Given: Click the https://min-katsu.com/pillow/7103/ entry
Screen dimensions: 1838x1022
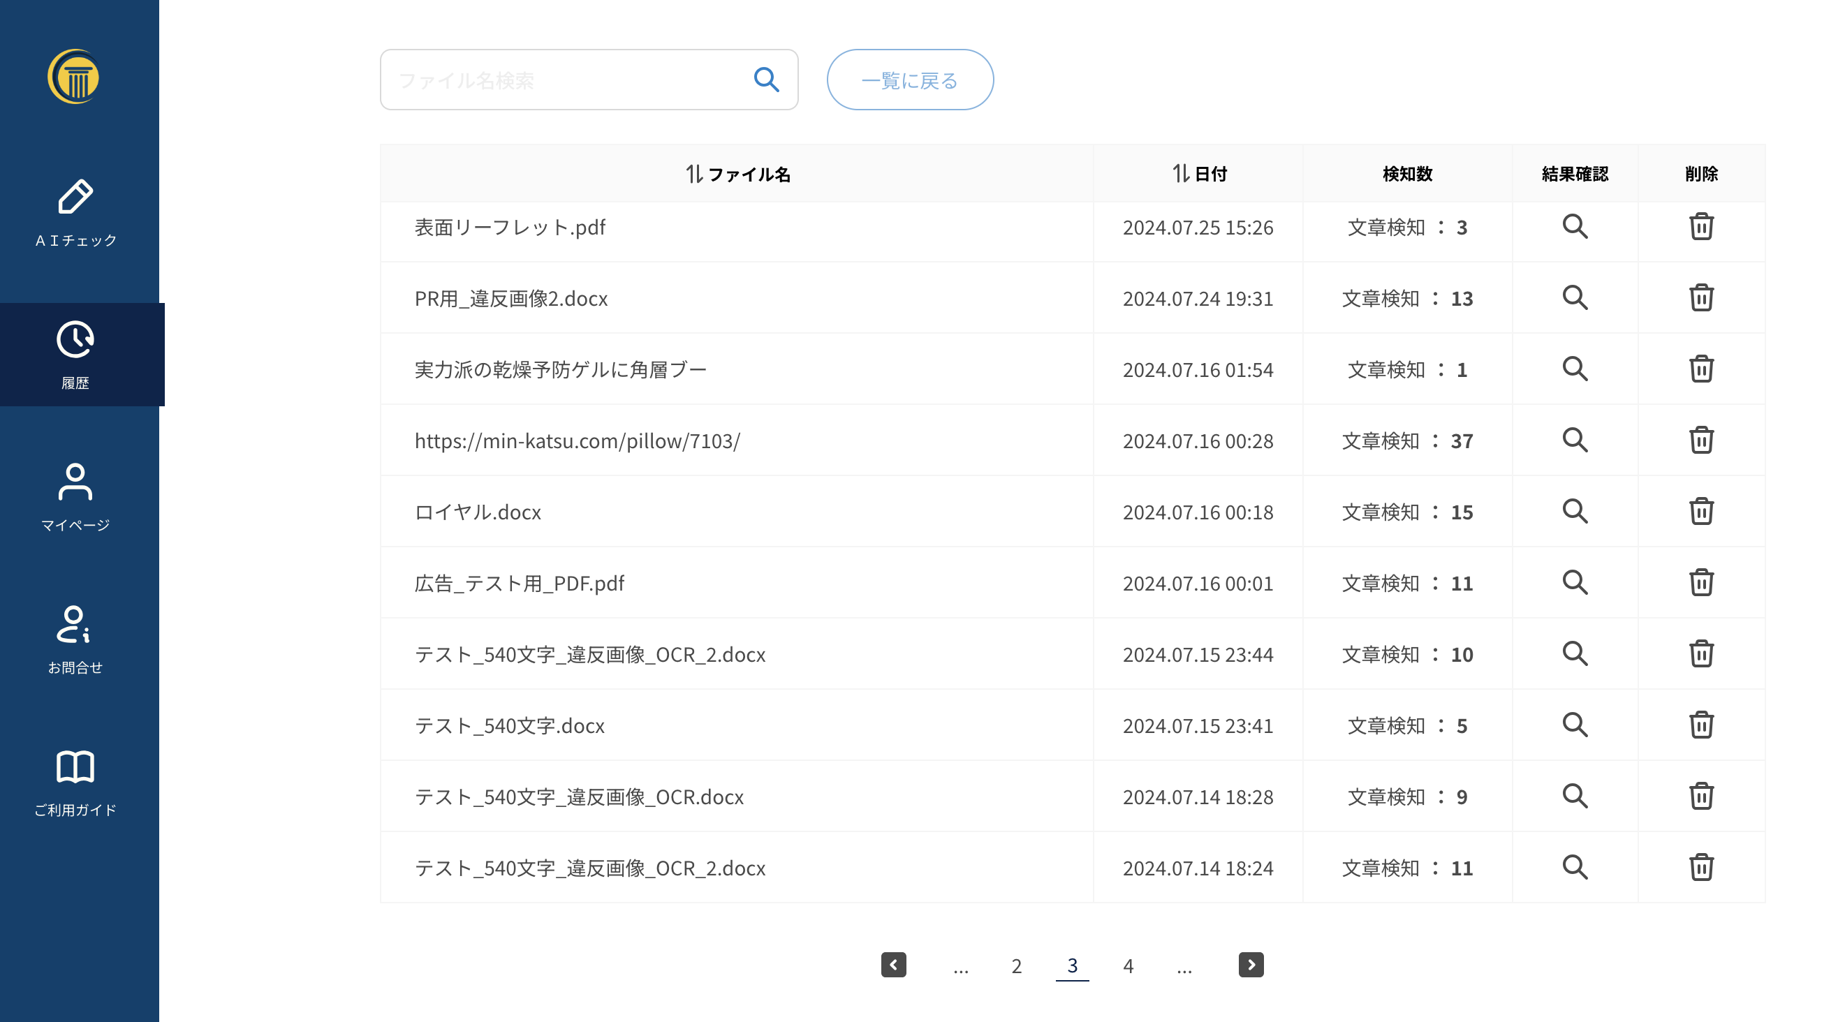Looking at the screenshot, I should pyautogui.click(x=578, y=441).
